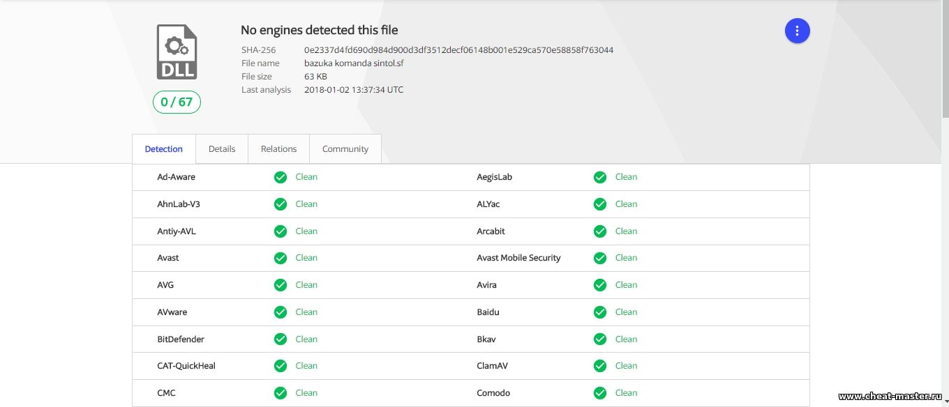The image size is (949, 407).
Task: Click the checkmark icon next to ClamAV
Action: [x=600, y=366]
